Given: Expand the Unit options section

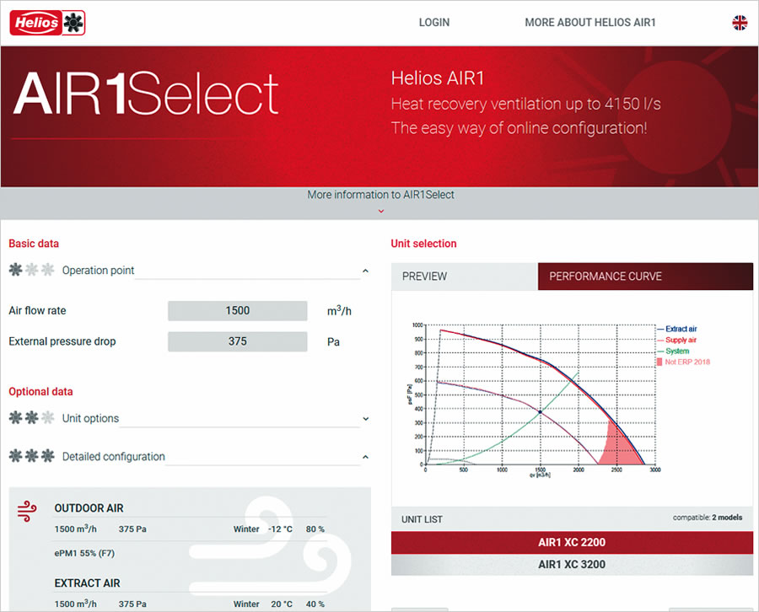Looking at the screenshot, I should click(365, 419).
